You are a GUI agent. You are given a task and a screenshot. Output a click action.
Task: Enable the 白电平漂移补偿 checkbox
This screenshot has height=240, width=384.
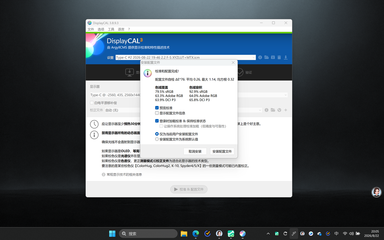[92, 103]
